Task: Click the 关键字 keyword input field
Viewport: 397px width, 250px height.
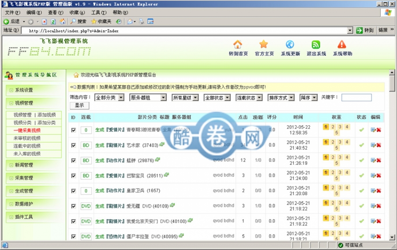Action: pos(356,97)
